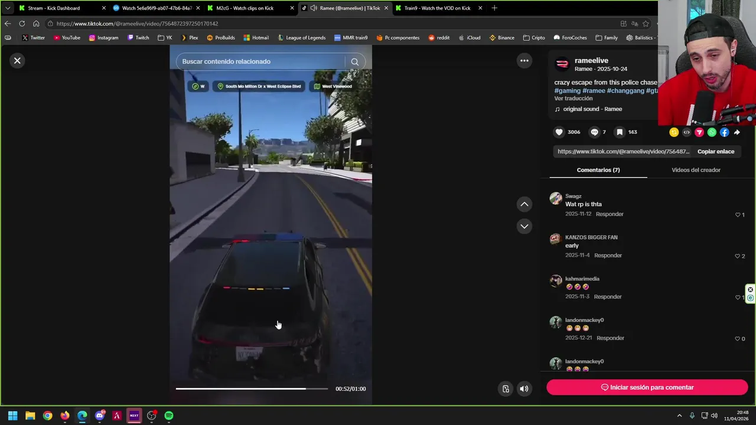Open Twitter bookmark
Screen dimensions: 756x425
point(33,38)
